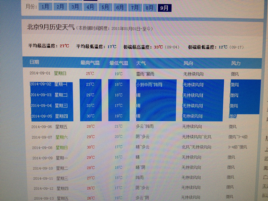Open the 3月 month tab
268x201 pixels.
pos(75,7)
